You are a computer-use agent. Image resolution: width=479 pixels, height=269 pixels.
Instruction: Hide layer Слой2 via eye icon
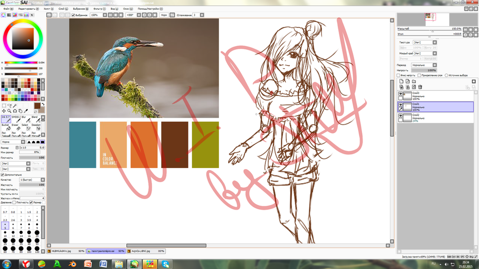400,116
